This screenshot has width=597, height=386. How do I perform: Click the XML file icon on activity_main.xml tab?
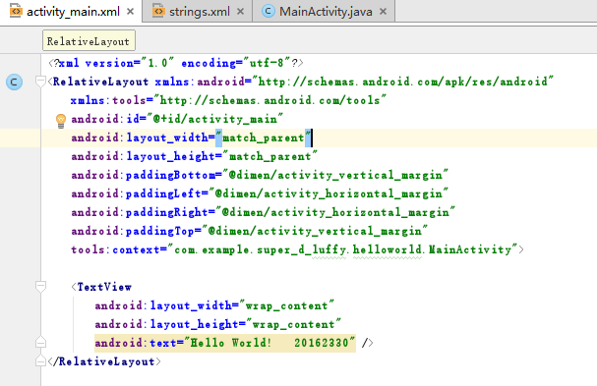16,11
